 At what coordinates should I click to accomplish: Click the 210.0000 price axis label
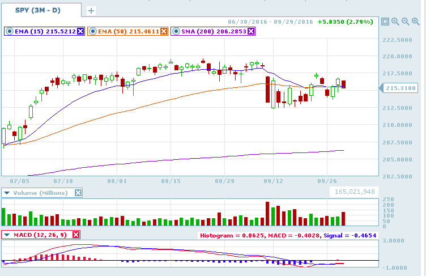[x=397, y=125]
